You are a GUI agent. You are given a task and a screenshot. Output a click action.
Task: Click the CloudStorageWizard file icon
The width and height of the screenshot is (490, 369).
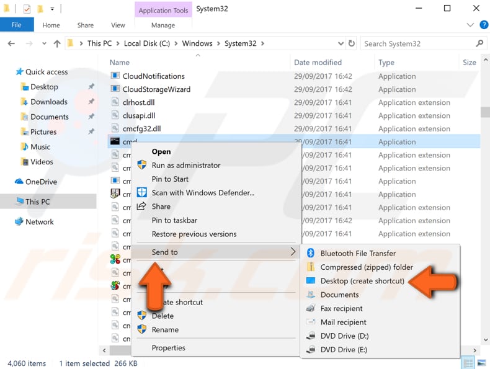pyautogui.click(x=115, y=89)
